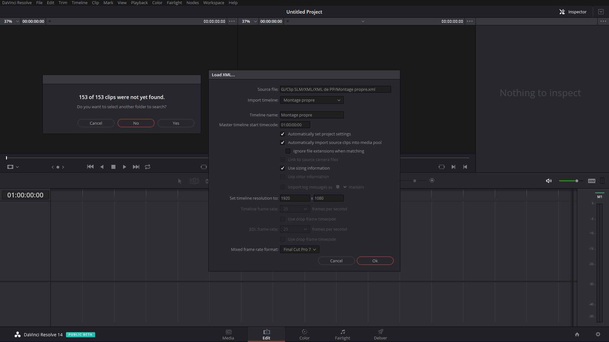Click the home project manager icon
The width and height of the screenshot is (609, 342).
577,334
